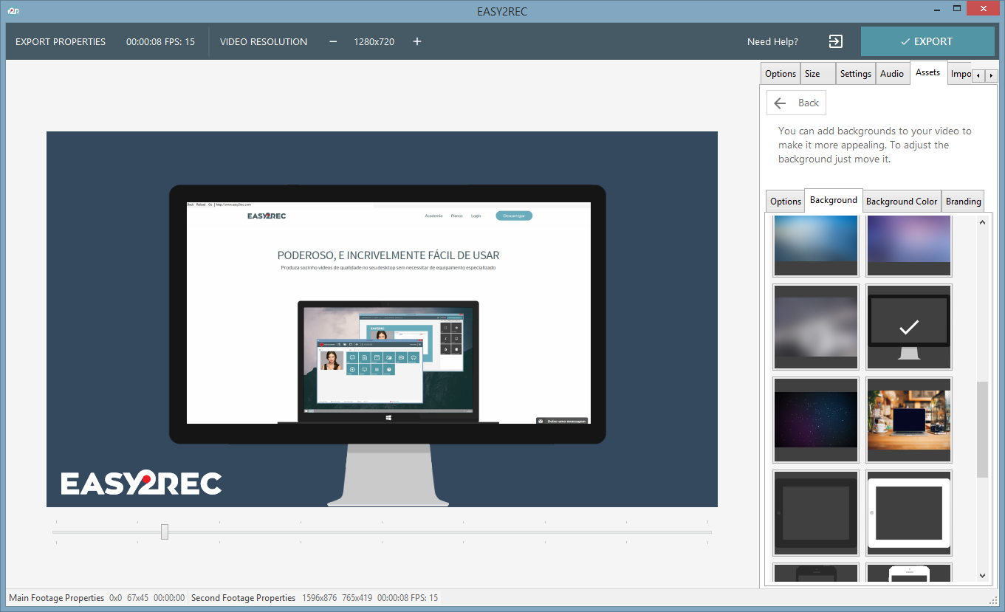1005x612 pixels.
Task: Go back using the Back button
Action: pyautogui.click(x=796, y=103)
